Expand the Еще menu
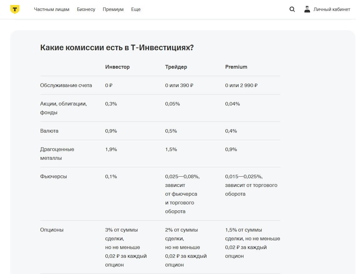 (136, 9)
